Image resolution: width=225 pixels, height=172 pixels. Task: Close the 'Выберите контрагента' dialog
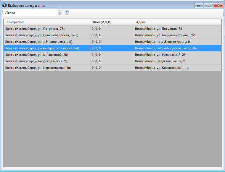218,5
